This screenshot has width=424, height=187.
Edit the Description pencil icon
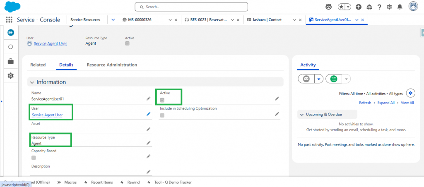148,172
